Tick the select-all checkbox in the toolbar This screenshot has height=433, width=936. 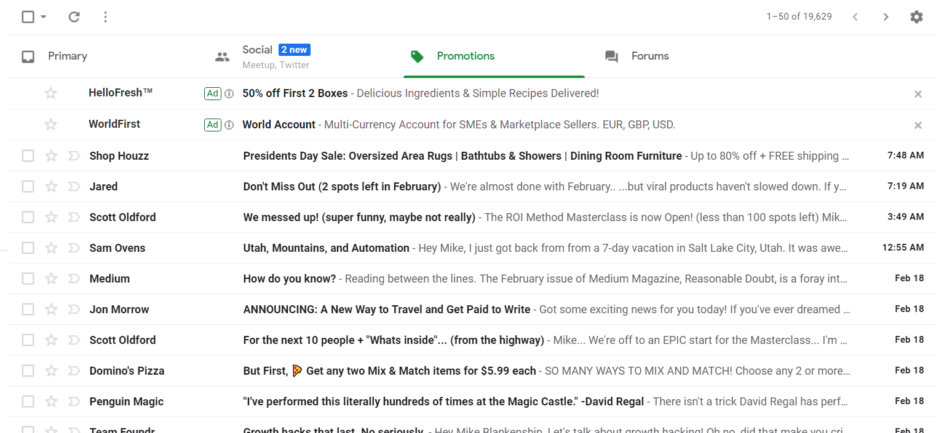28,17
